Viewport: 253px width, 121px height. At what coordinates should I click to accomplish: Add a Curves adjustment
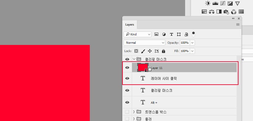coord(223,3)
